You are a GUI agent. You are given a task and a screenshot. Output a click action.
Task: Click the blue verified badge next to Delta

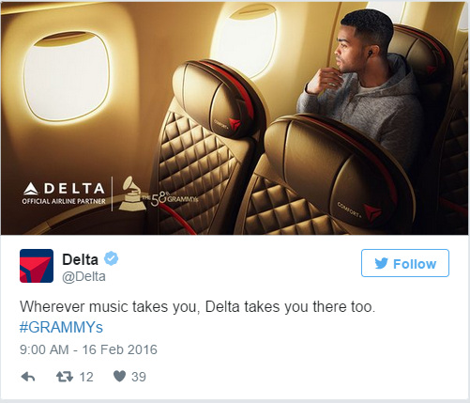point(111,258)
